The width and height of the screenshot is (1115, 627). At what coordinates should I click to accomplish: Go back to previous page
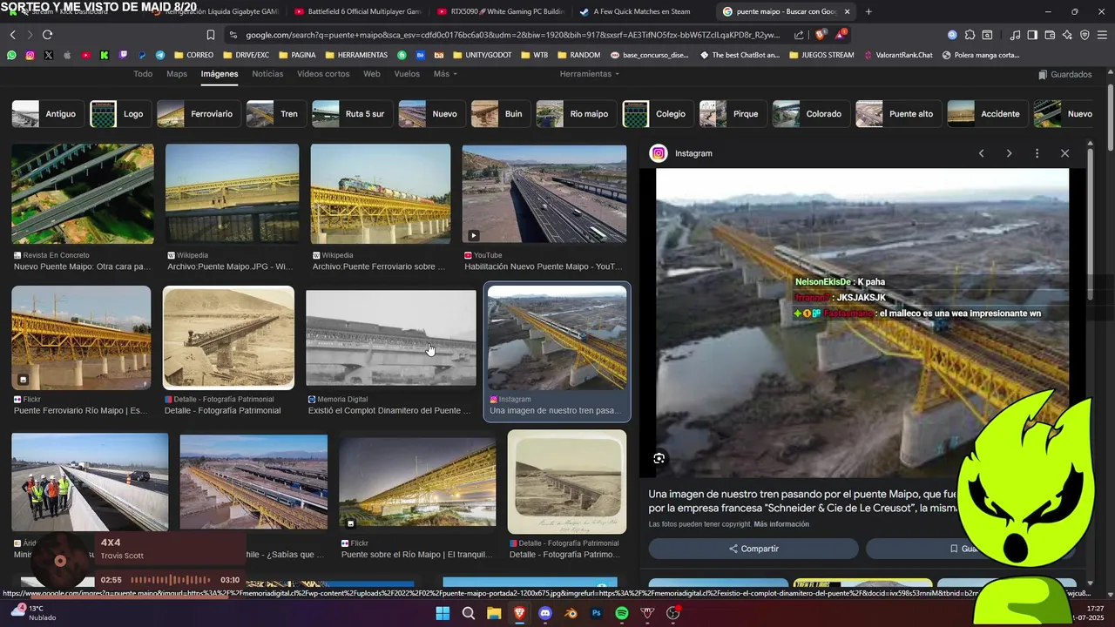(12, 35)
